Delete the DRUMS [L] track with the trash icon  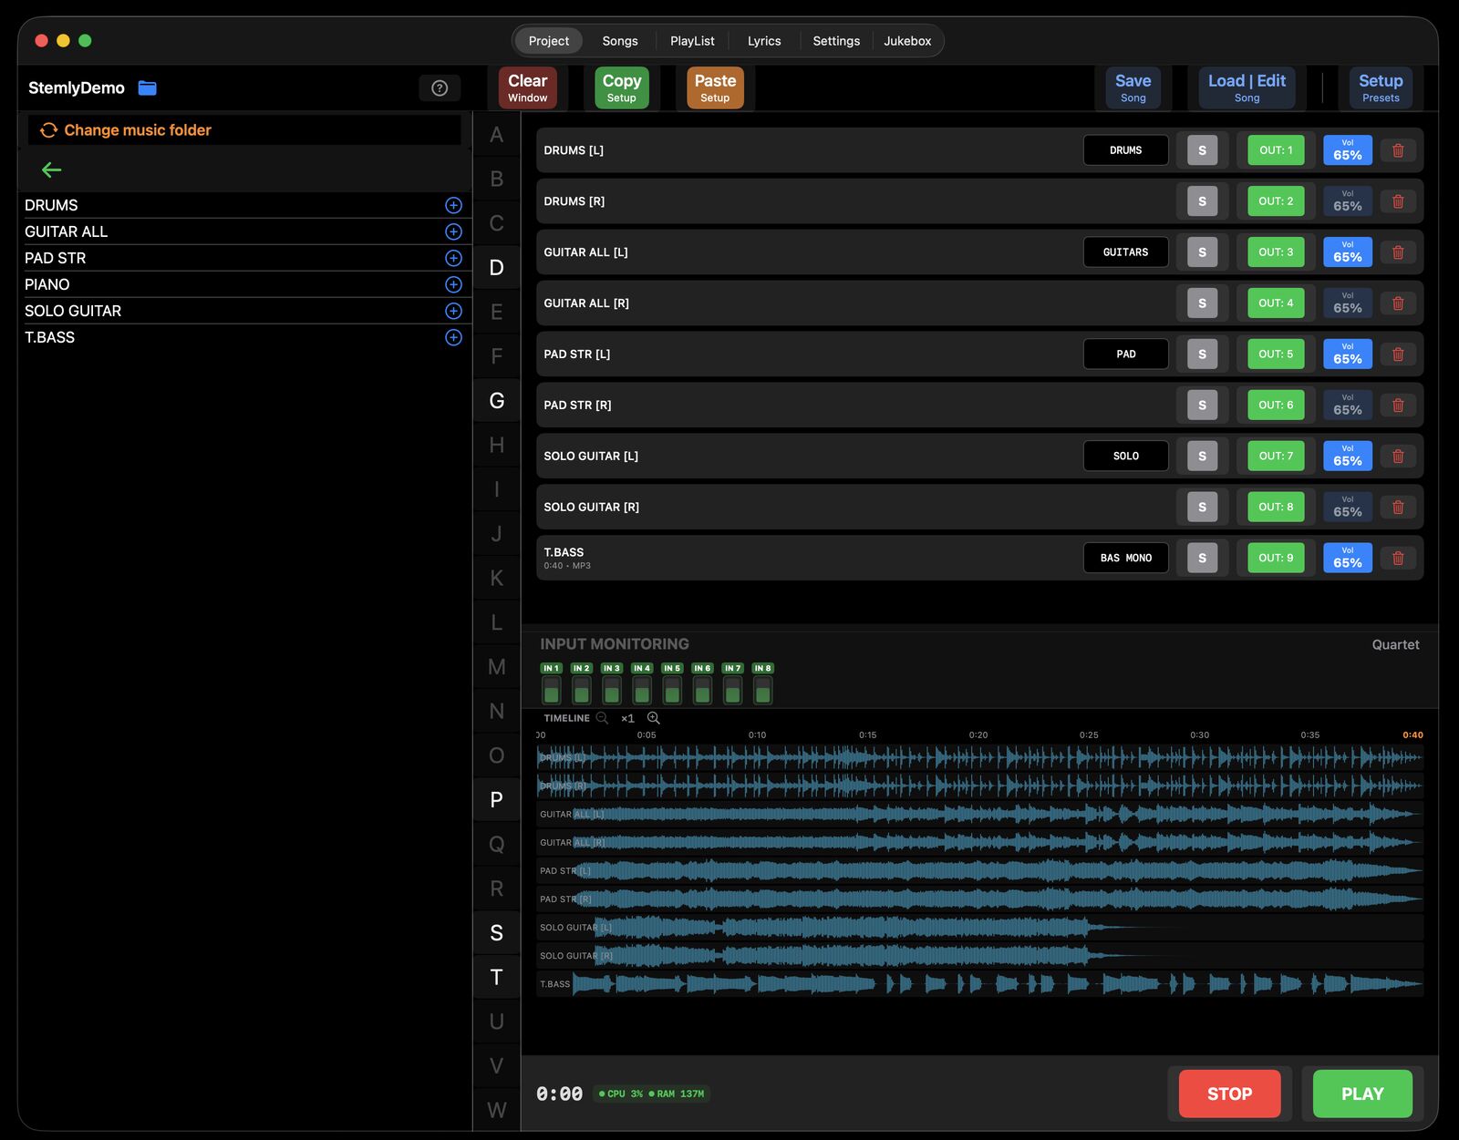(1398, 150)
